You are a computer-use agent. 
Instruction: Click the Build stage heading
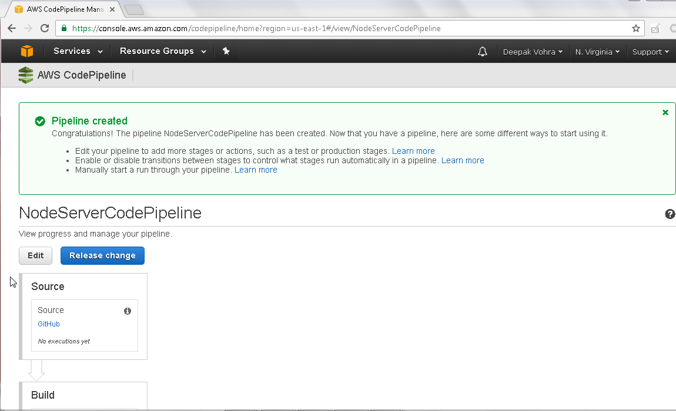point(43,395)
